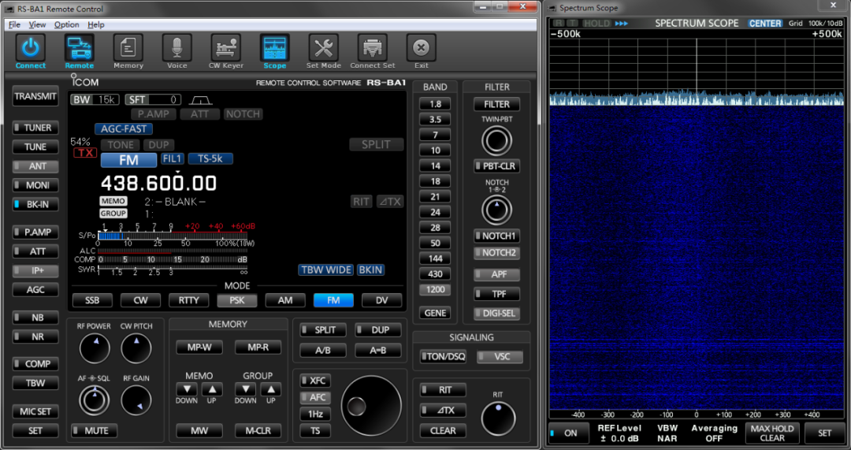The width and height of the screenshot is (851, 450).
Task: Click the PBT-CLR button
Action: tap(496, 166)
